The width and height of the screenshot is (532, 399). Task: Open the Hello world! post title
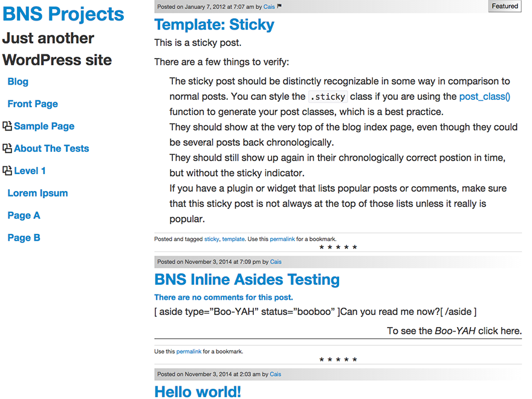tap(198, 391)
